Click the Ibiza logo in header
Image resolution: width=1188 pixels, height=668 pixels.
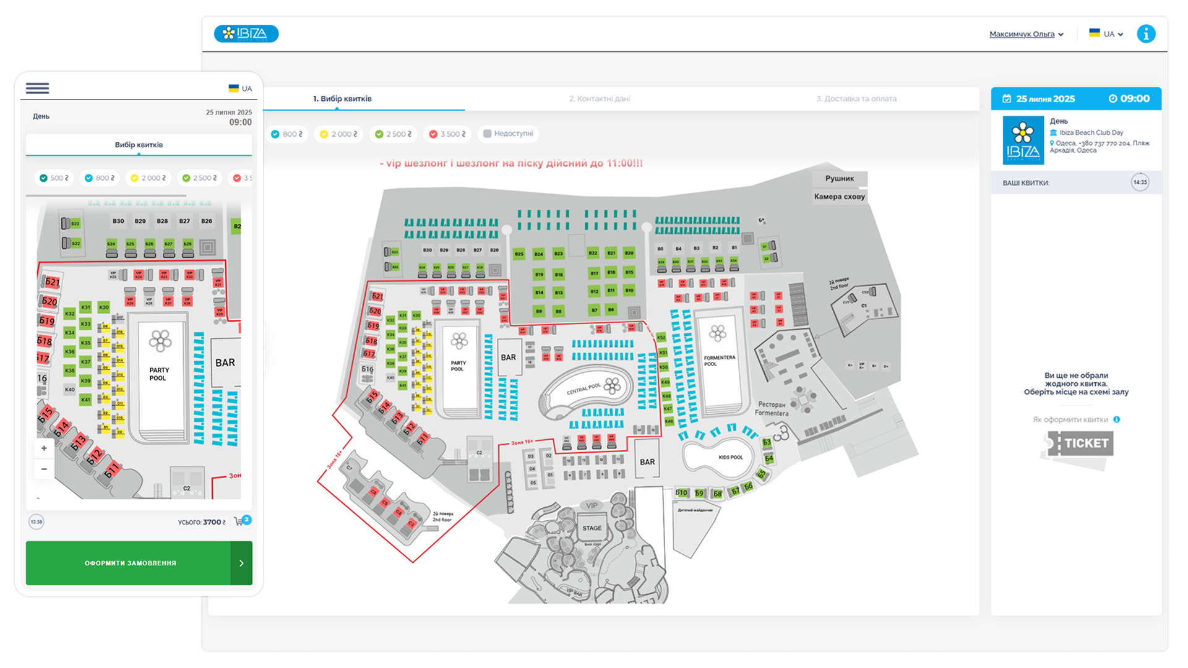(246, 33)
